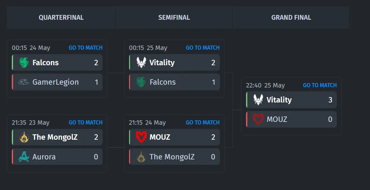This screenshot has width=370, height=190.
Task: Click The MongolZ logo in the quarterfinal
Action: [24, 137]
